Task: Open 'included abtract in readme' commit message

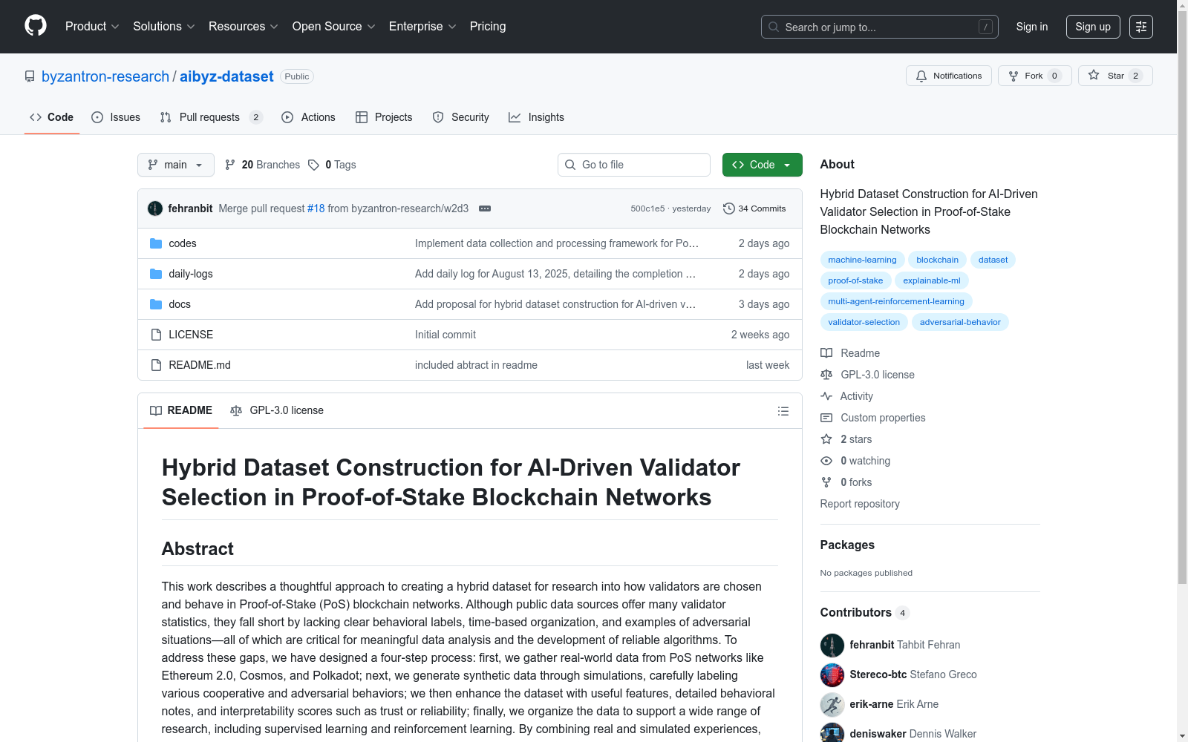Action: coord(476,365)
